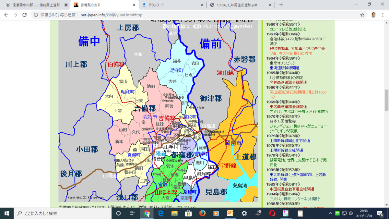
Task: Open Opera from the taskbar
Action: [x=272, y=213]
